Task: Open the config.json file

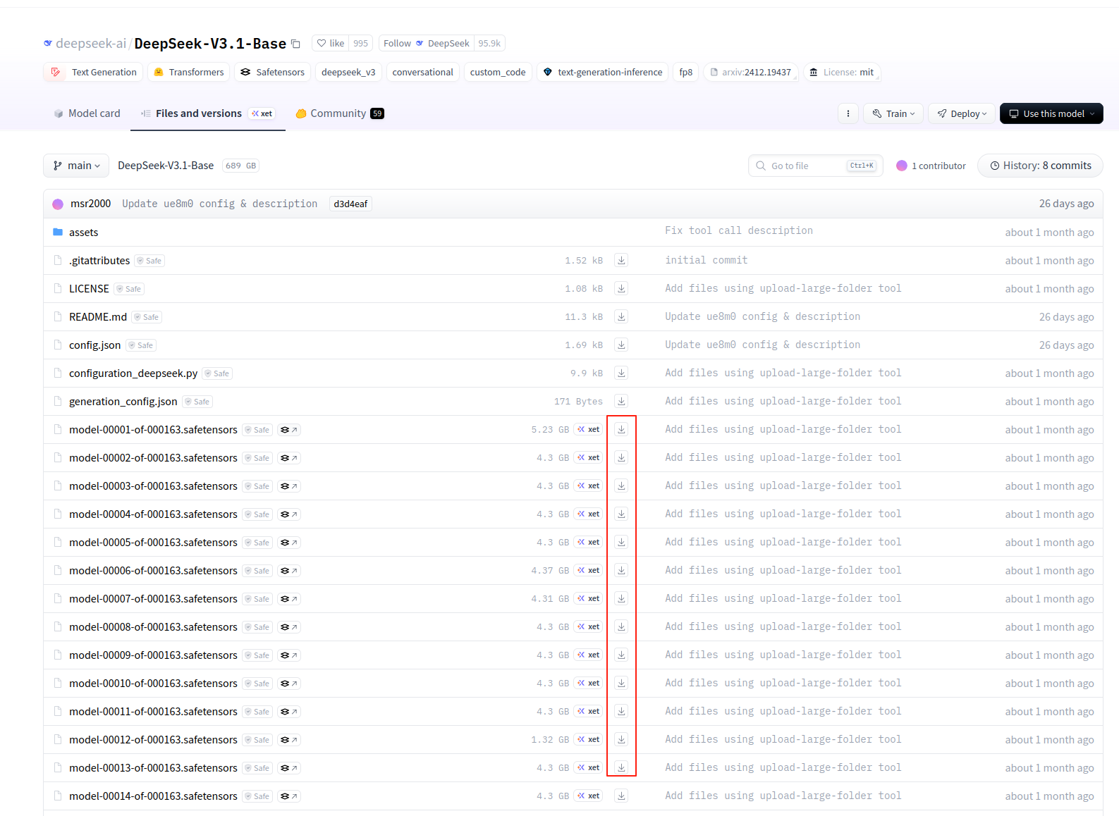Action: (94, 345)
